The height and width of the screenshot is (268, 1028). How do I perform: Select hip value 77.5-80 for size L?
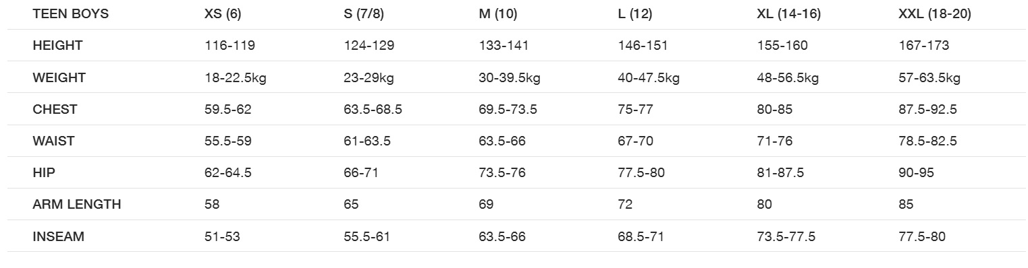(x=641, y=173)
